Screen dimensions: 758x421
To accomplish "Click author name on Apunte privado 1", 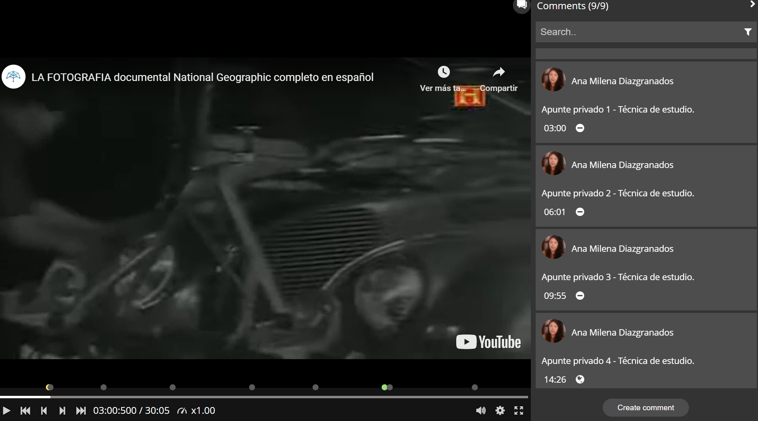I will point(622,81).
